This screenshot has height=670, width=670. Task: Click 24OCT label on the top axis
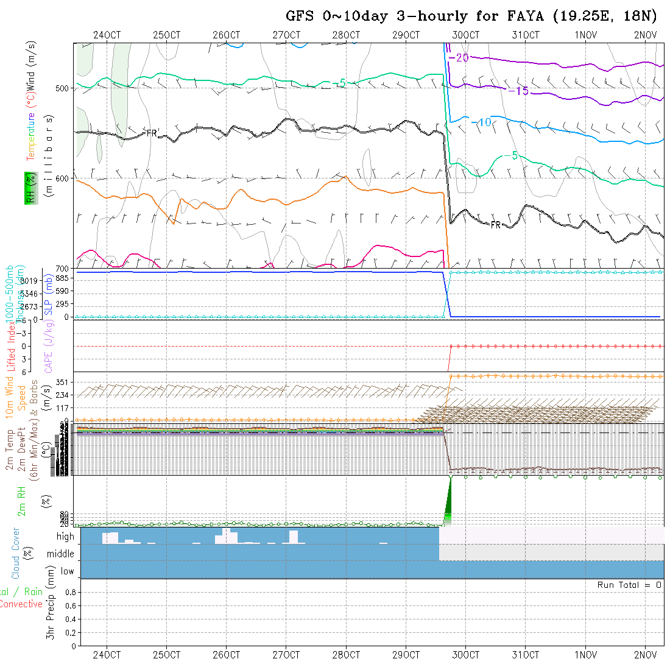point(107,35)
